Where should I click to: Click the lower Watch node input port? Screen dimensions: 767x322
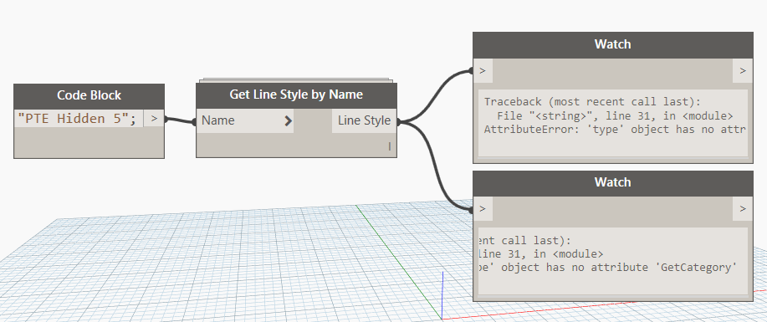coord(483,209)
